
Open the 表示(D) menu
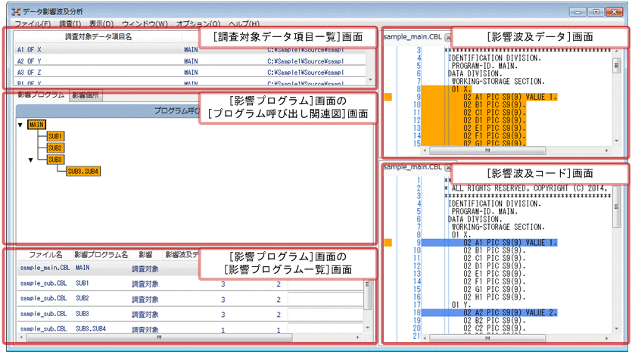click(x=101, y=23)
